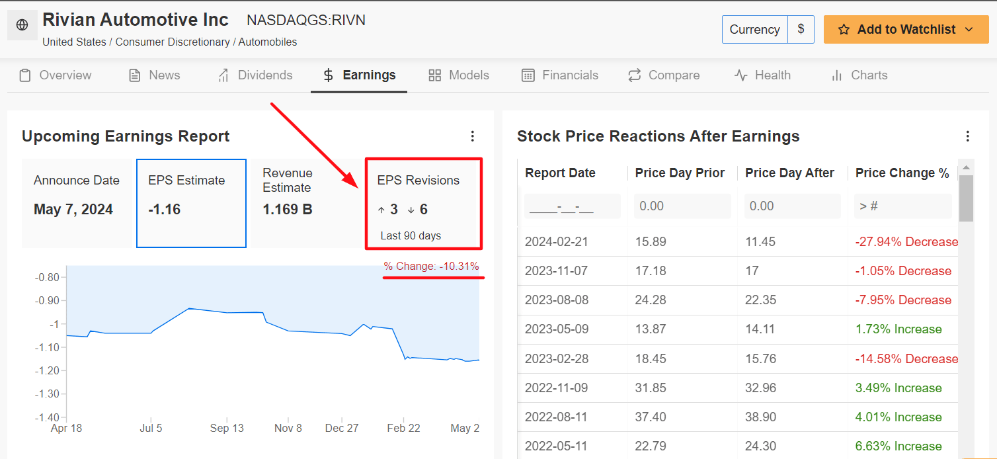
Task: Open the Upcoming Earnings Report options menu
Action: tap(472, 136)
